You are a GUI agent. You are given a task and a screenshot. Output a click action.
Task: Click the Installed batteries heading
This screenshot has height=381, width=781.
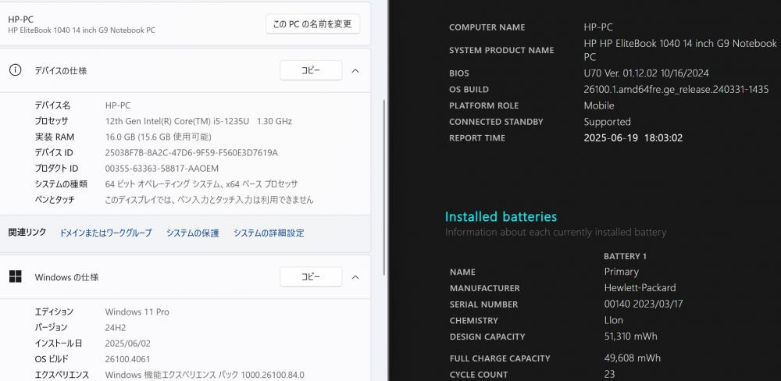501,216
